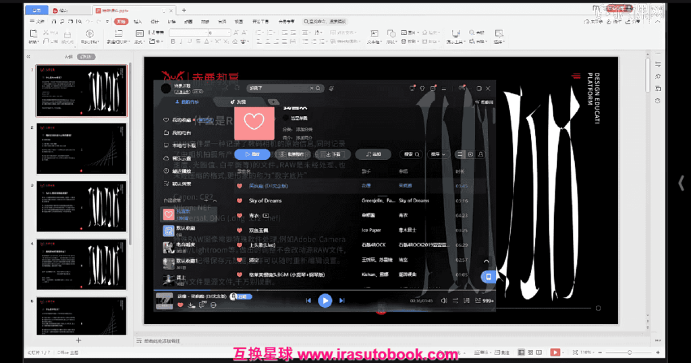Seek on the music progress bar
The height and width of the screenshot is (363, 691).
coord(325,291)
